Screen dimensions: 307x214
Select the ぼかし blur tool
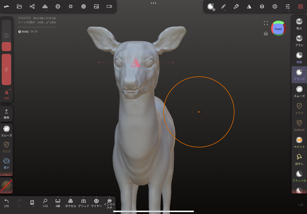click(299, 160)
